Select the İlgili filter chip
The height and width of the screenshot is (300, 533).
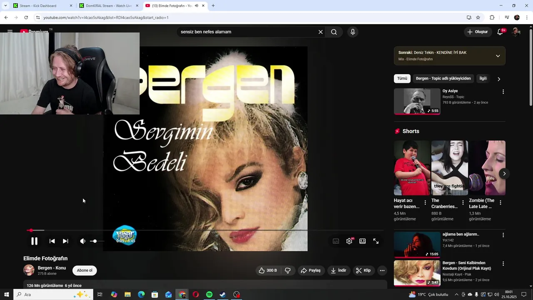[483, 78]
